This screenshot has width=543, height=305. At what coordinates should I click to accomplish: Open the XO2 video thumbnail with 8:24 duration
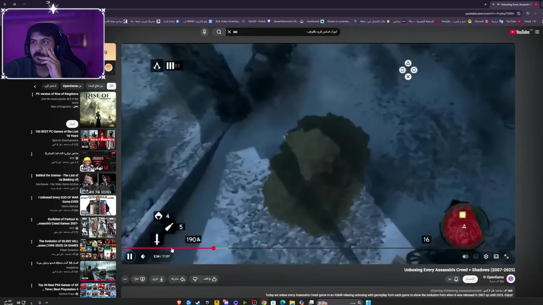(98, 161)
